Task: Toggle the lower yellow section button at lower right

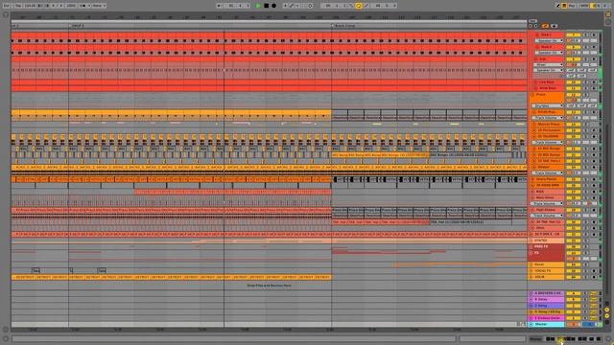Action: 607,315
